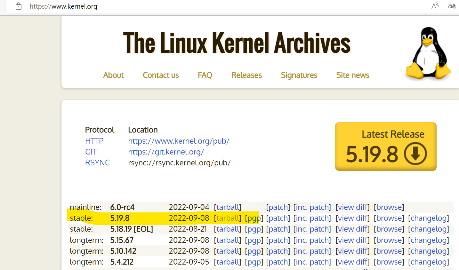This screenshot has width=459, height=270.
Task: Download tarball for mainline 6.0-rc4
Action: pyautogui.click(x=228, y=207)
